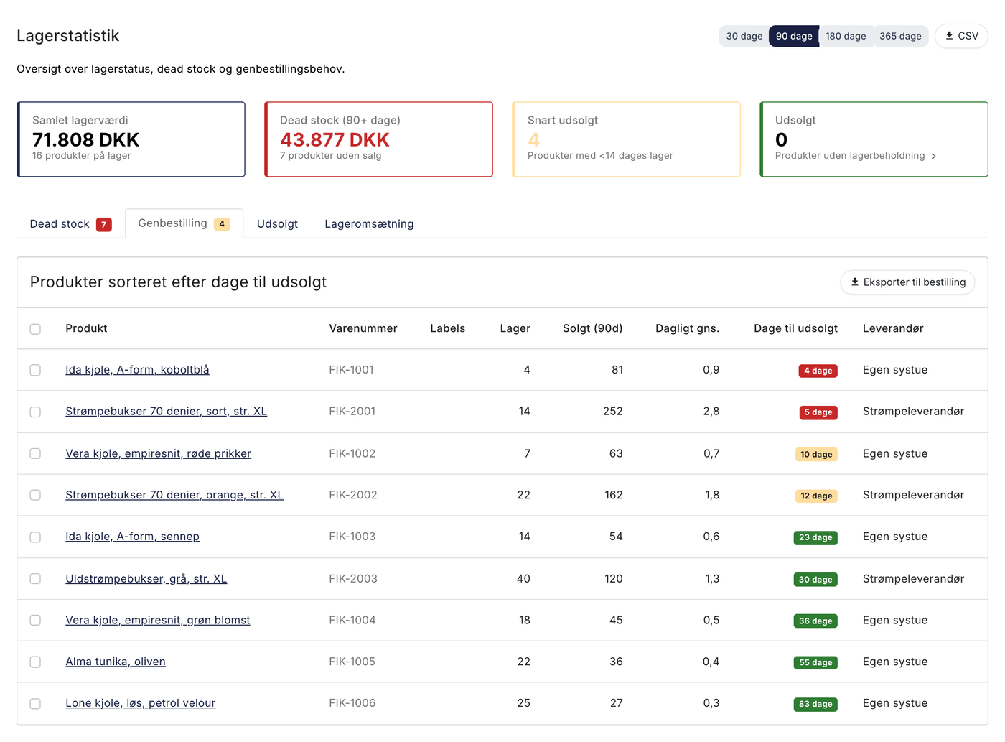Click the yellow 10 dage badge

click(816, 454)
